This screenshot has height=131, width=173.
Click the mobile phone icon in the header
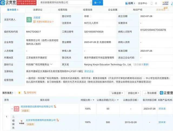[152, 3]
